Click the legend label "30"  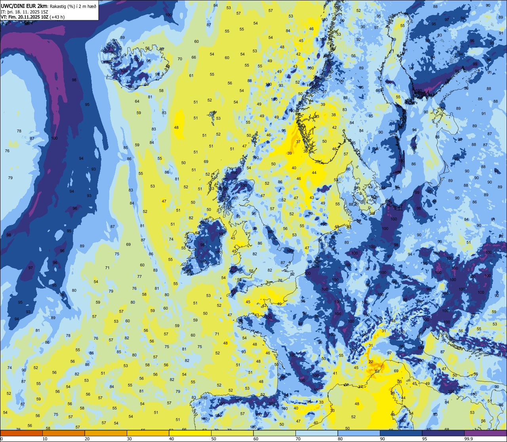pos(129,439)
